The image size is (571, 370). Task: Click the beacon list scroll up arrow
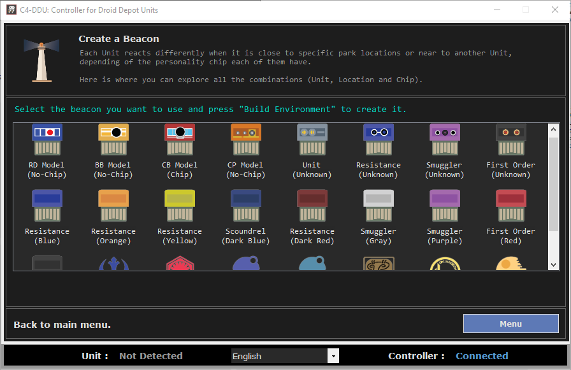tap(553, 129)
